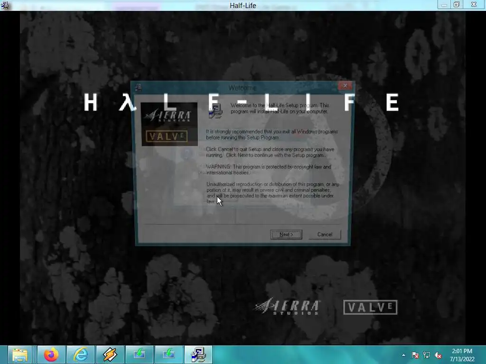
Task: Click the Sierra Valve logo image in dialog
Action: click(x=169, y=124)
